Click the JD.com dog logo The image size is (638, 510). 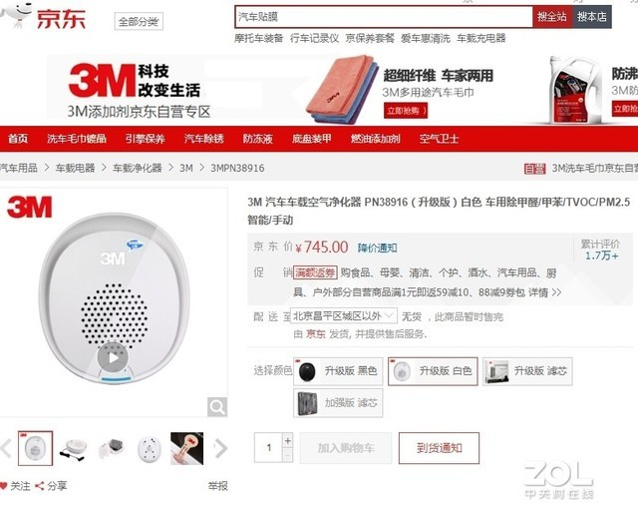[x=16, y=14]
